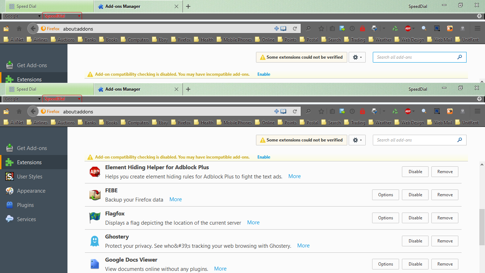Open the hamburger menu in the lower window
The height and width of the screenshot is (273, 485).
(x=478, y=111)
